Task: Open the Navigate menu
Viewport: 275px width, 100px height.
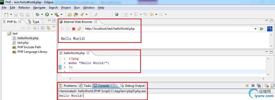Action: [x=39, y=8]
